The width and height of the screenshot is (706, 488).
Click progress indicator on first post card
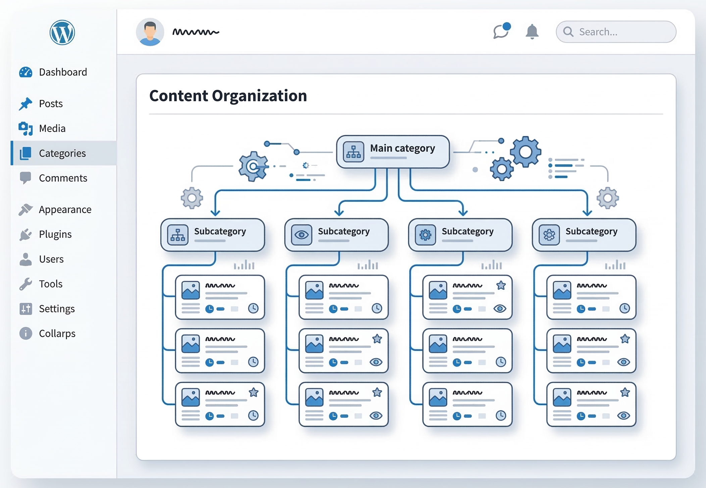(x=209, y=309)
